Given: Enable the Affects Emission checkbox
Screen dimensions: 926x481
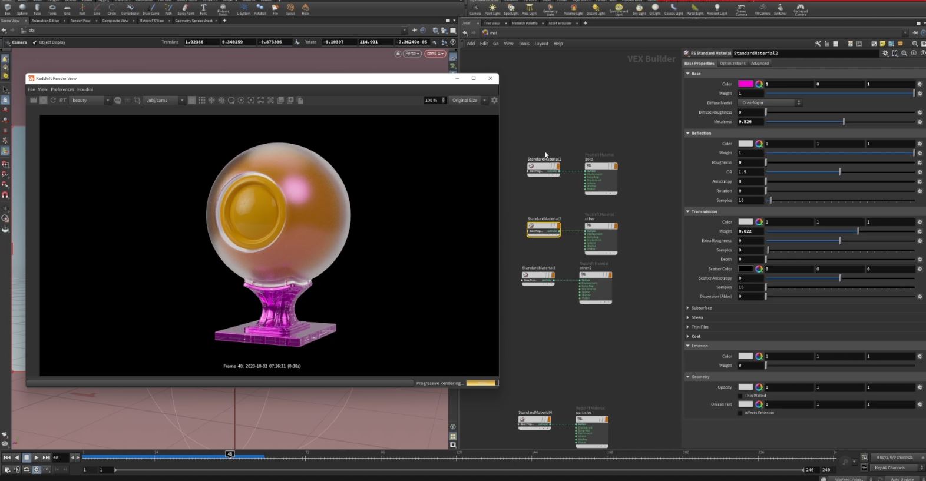Looking at the screenshot, I should tap(740, 413).
